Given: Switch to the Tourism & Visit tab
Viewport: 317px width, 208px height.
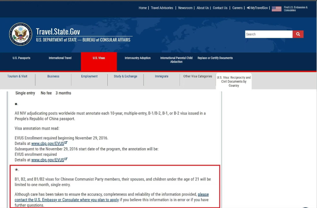Looking at the screenshot, I should coord(17,76).
